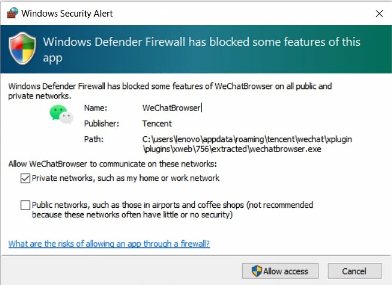Click the Windows Security Alert title text
The height and width of the screenshot is (285, 392).
pyautogui.click(x=67, y=14)
